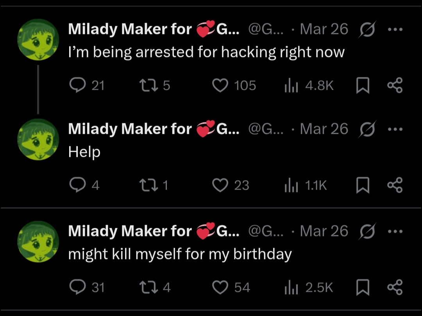Open profile avatar on the birthday tweet

38,241
